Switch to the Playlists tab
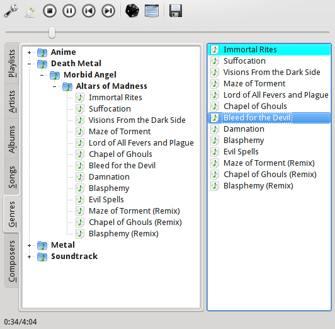Image resolution: width=335 pixels, height=329 pixels. 11,63
